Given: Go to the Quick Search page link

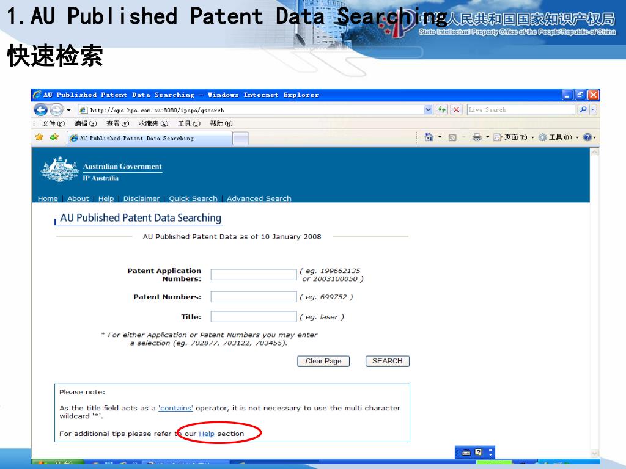Looking at the screenshot, I should pyautogui.click(x=193, y=198).
